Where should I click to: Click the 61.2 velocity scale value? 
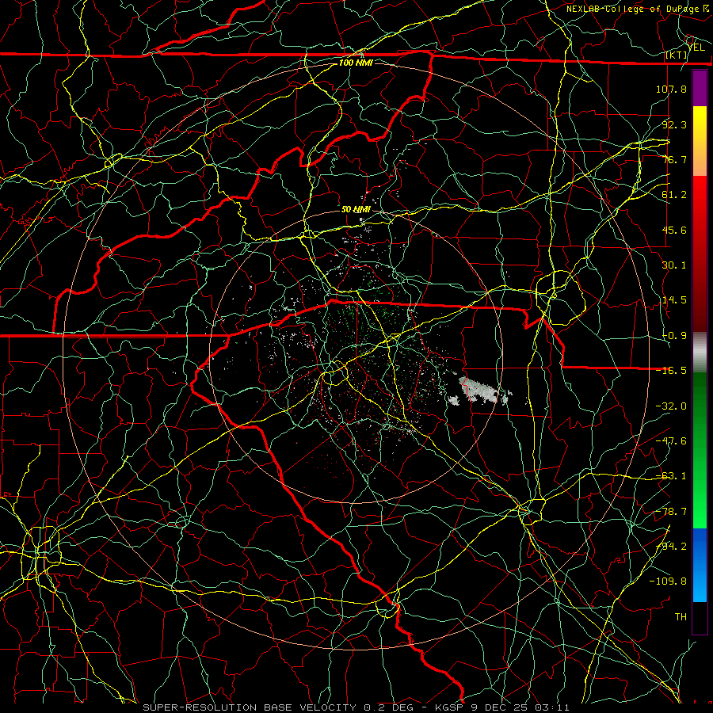click(674, 195)
